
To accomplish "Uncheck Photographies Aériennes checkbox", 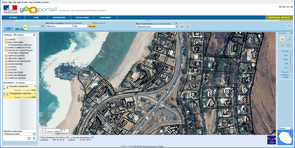I will (9, 45).
